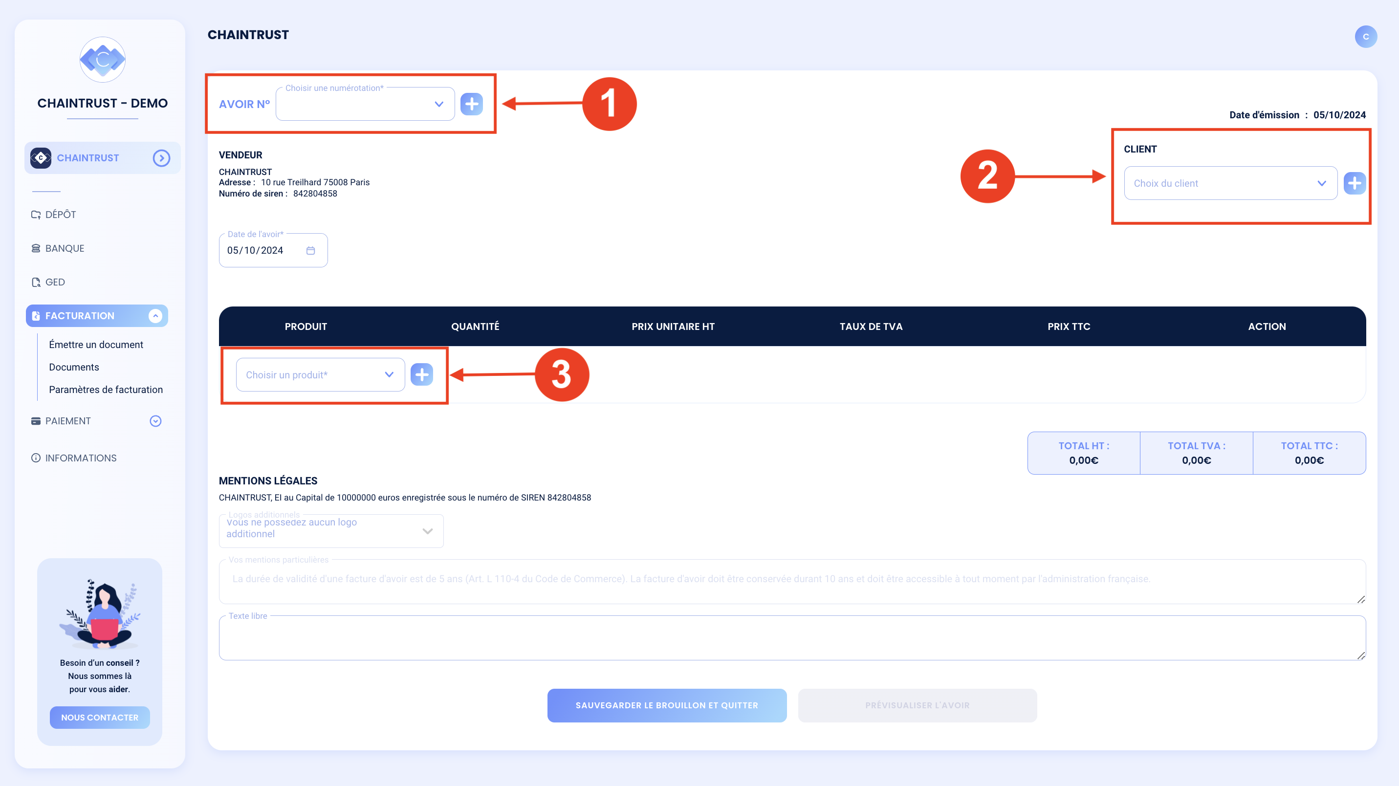Click the TOTAL TTC value box

click(1310, 453)
